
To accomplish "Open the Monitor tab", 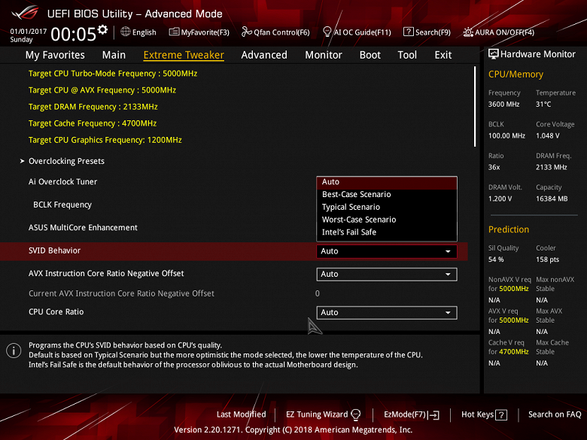I will [x=324, y=55].
